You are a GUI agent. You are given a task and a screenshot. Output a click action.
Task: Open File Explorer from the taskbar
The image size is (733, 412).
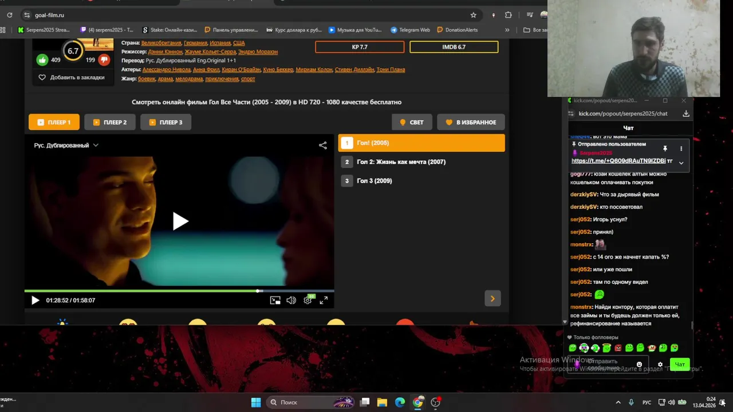382,402
